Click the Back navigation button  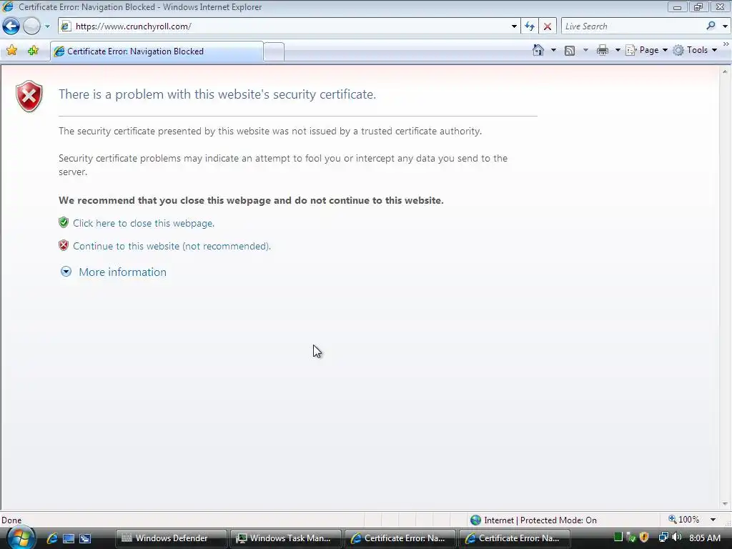click(x=11, y=26)
